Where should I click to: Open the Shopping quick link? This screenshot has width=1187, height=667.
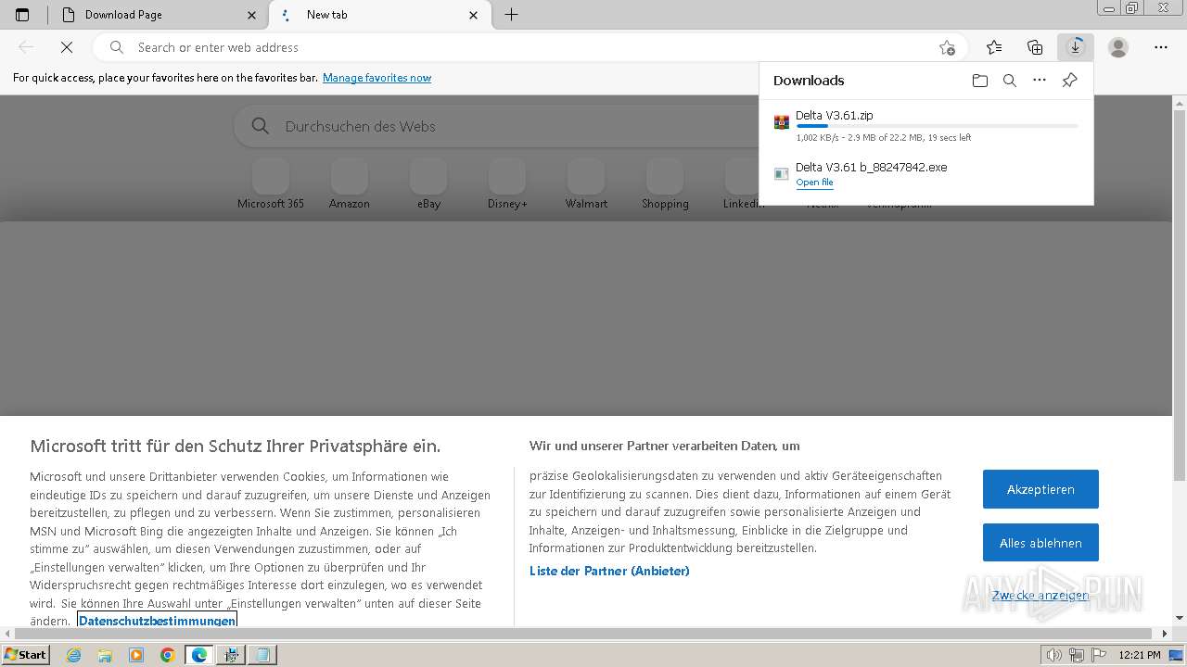[x=665, y=183]
